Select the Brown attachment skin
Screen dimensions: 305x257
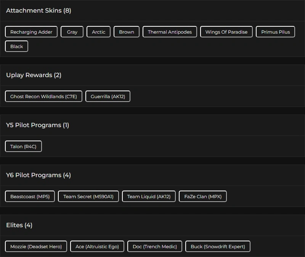pos(127,32)
